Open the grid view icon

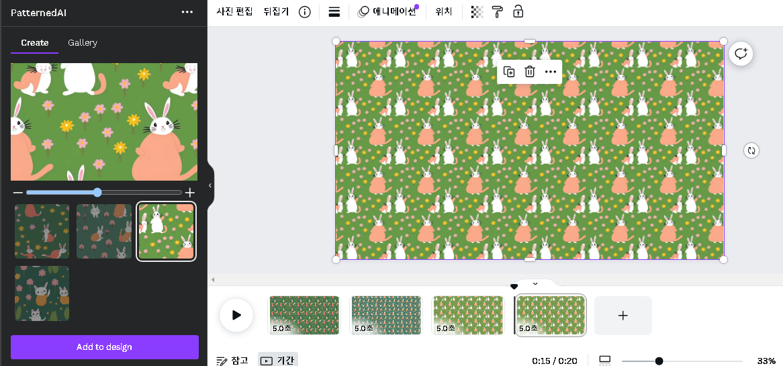(605, 361)
